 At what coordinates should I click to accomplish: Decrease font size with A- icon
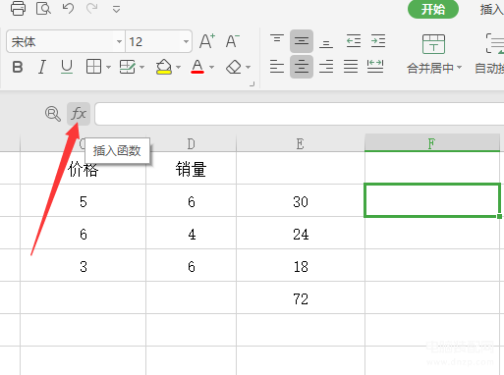pos(233,41)
